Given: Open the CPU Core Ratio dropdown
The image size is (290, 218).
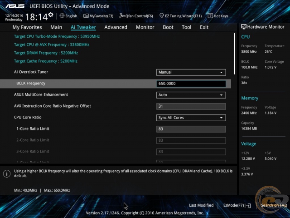Looking at the screenshot, I should point(191,118).
